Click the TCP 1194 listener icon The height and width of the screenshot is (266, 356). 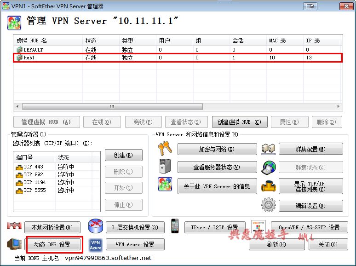tap(19, 183)
